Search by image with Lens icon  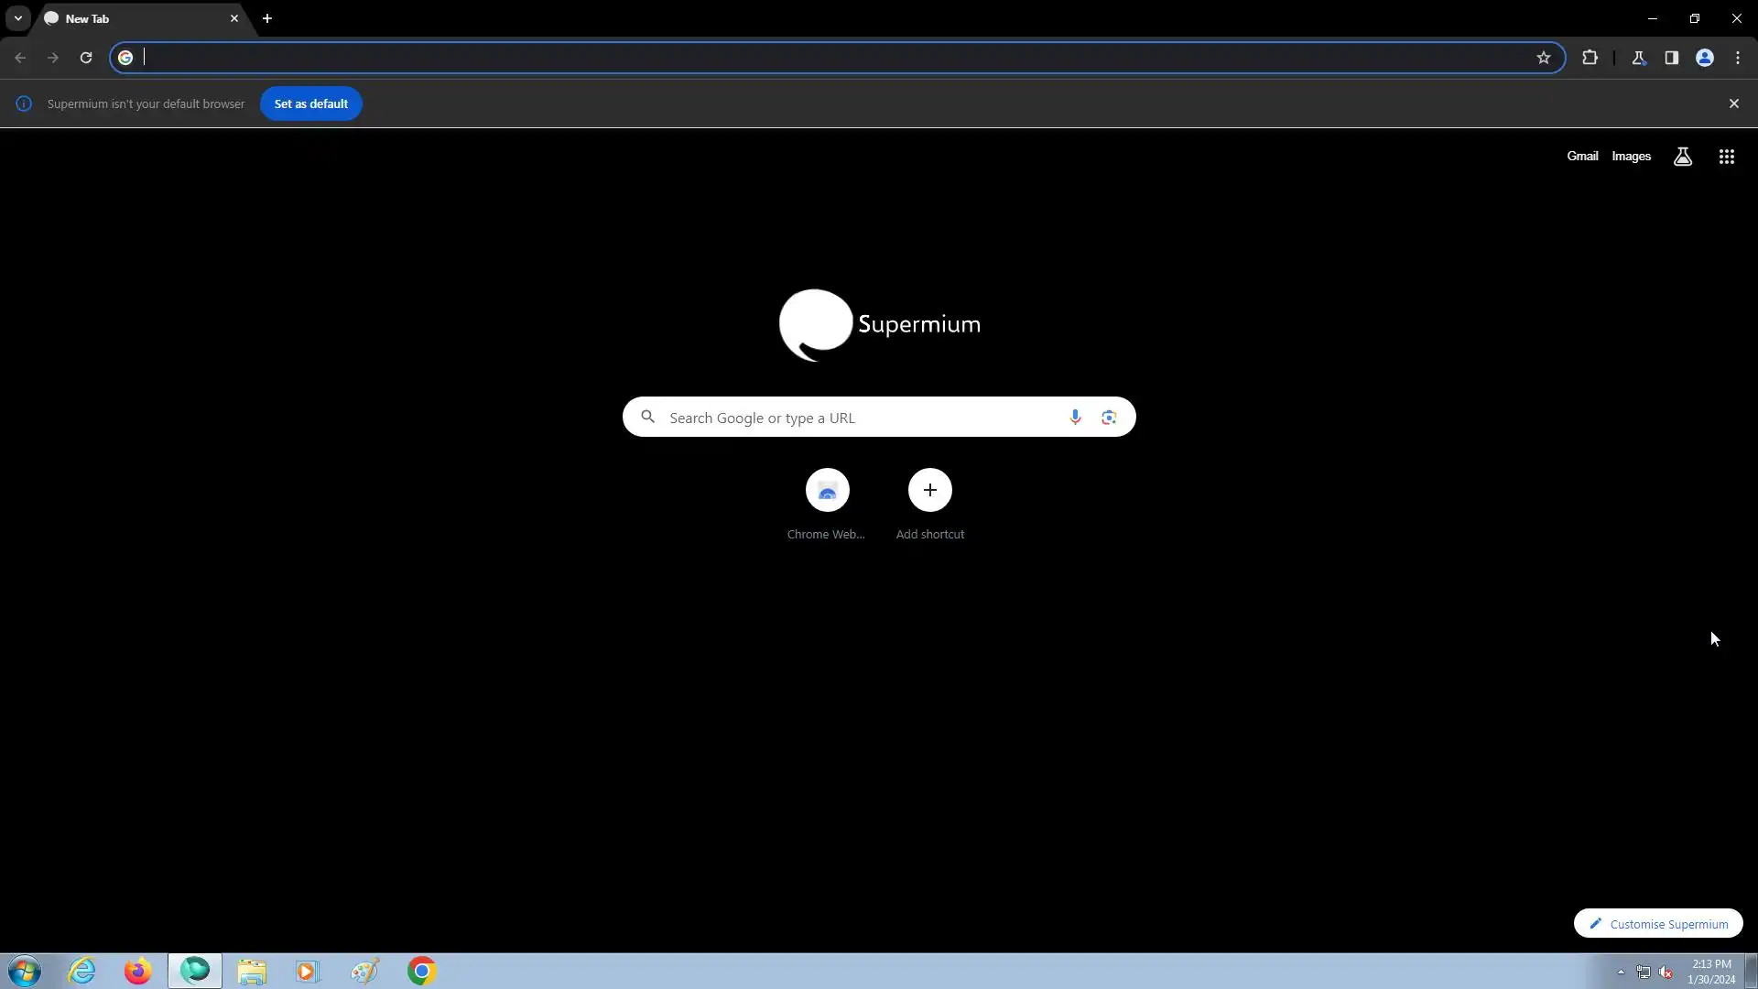1109,418
